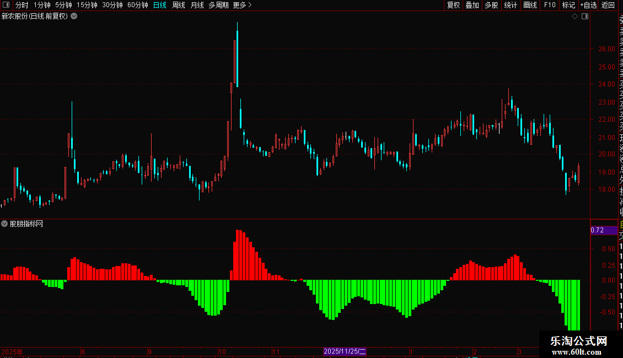Click the 2025年 label on the time axis
623x358 pixels.
tap(12, 351)
